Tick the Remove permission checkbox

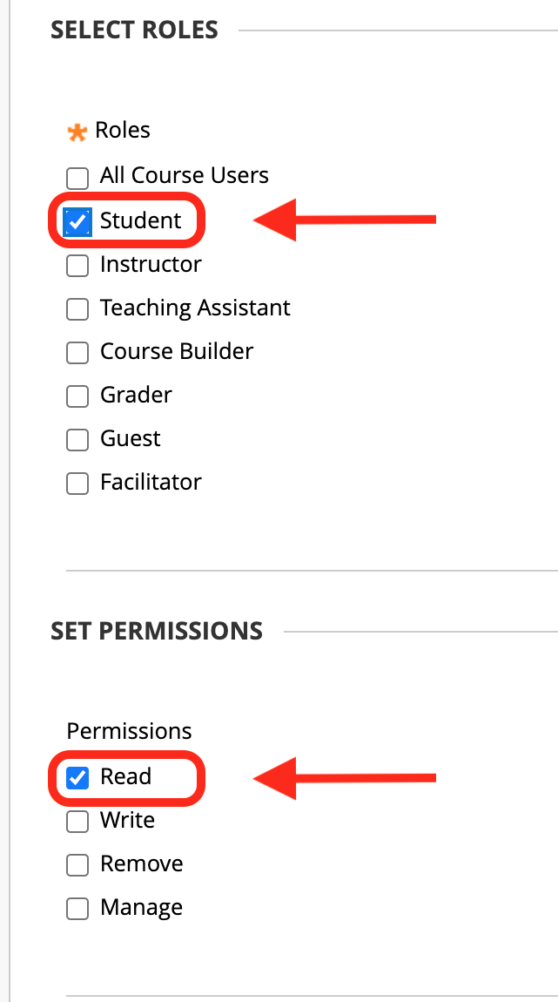(77, 865)
